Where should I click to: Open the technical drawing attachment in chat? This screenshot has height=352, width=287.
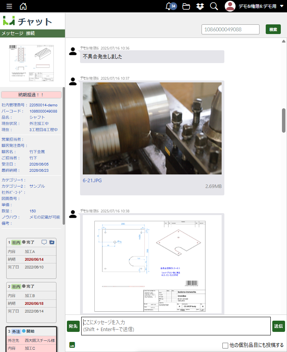pyautogui.click(x=152, y=264)
